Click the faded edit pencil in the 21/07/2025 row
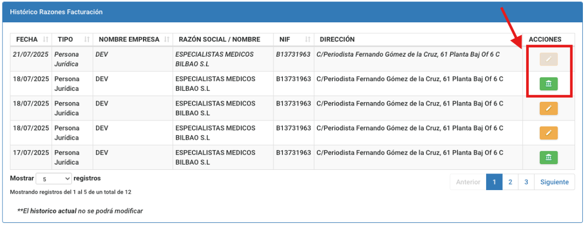 (x=548, y=59)
